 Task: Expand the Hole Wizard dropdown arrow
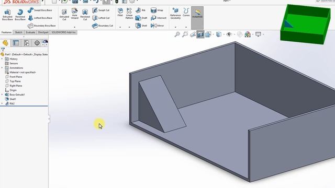74,27
